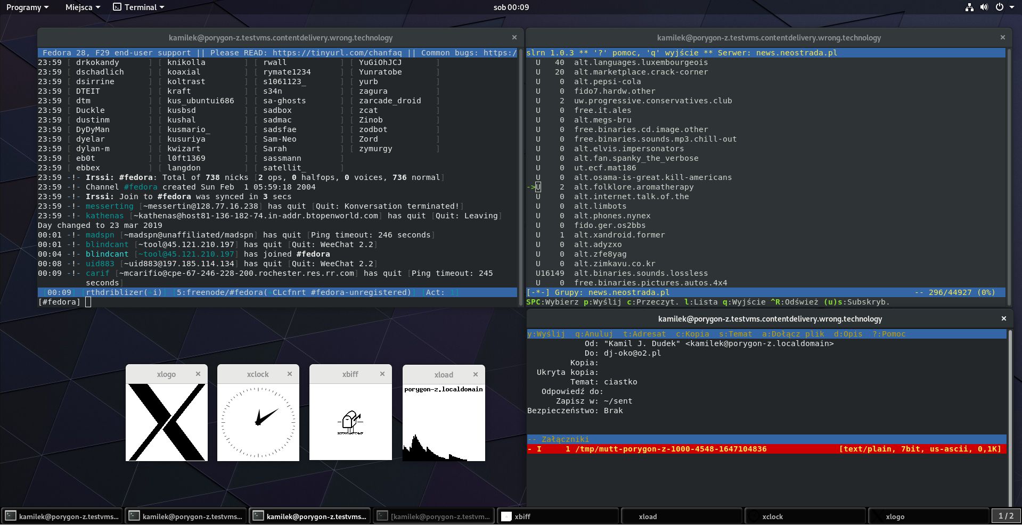This screenshot has height=525, width=1022.
Task: Click the xbiff taskbar entry icon
Action: tap(506, 516)
